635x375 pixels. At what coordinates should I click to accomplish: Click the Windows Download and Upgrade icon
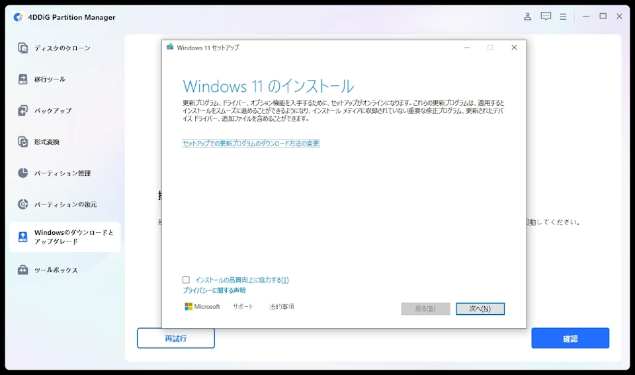(x=23, y=237)
